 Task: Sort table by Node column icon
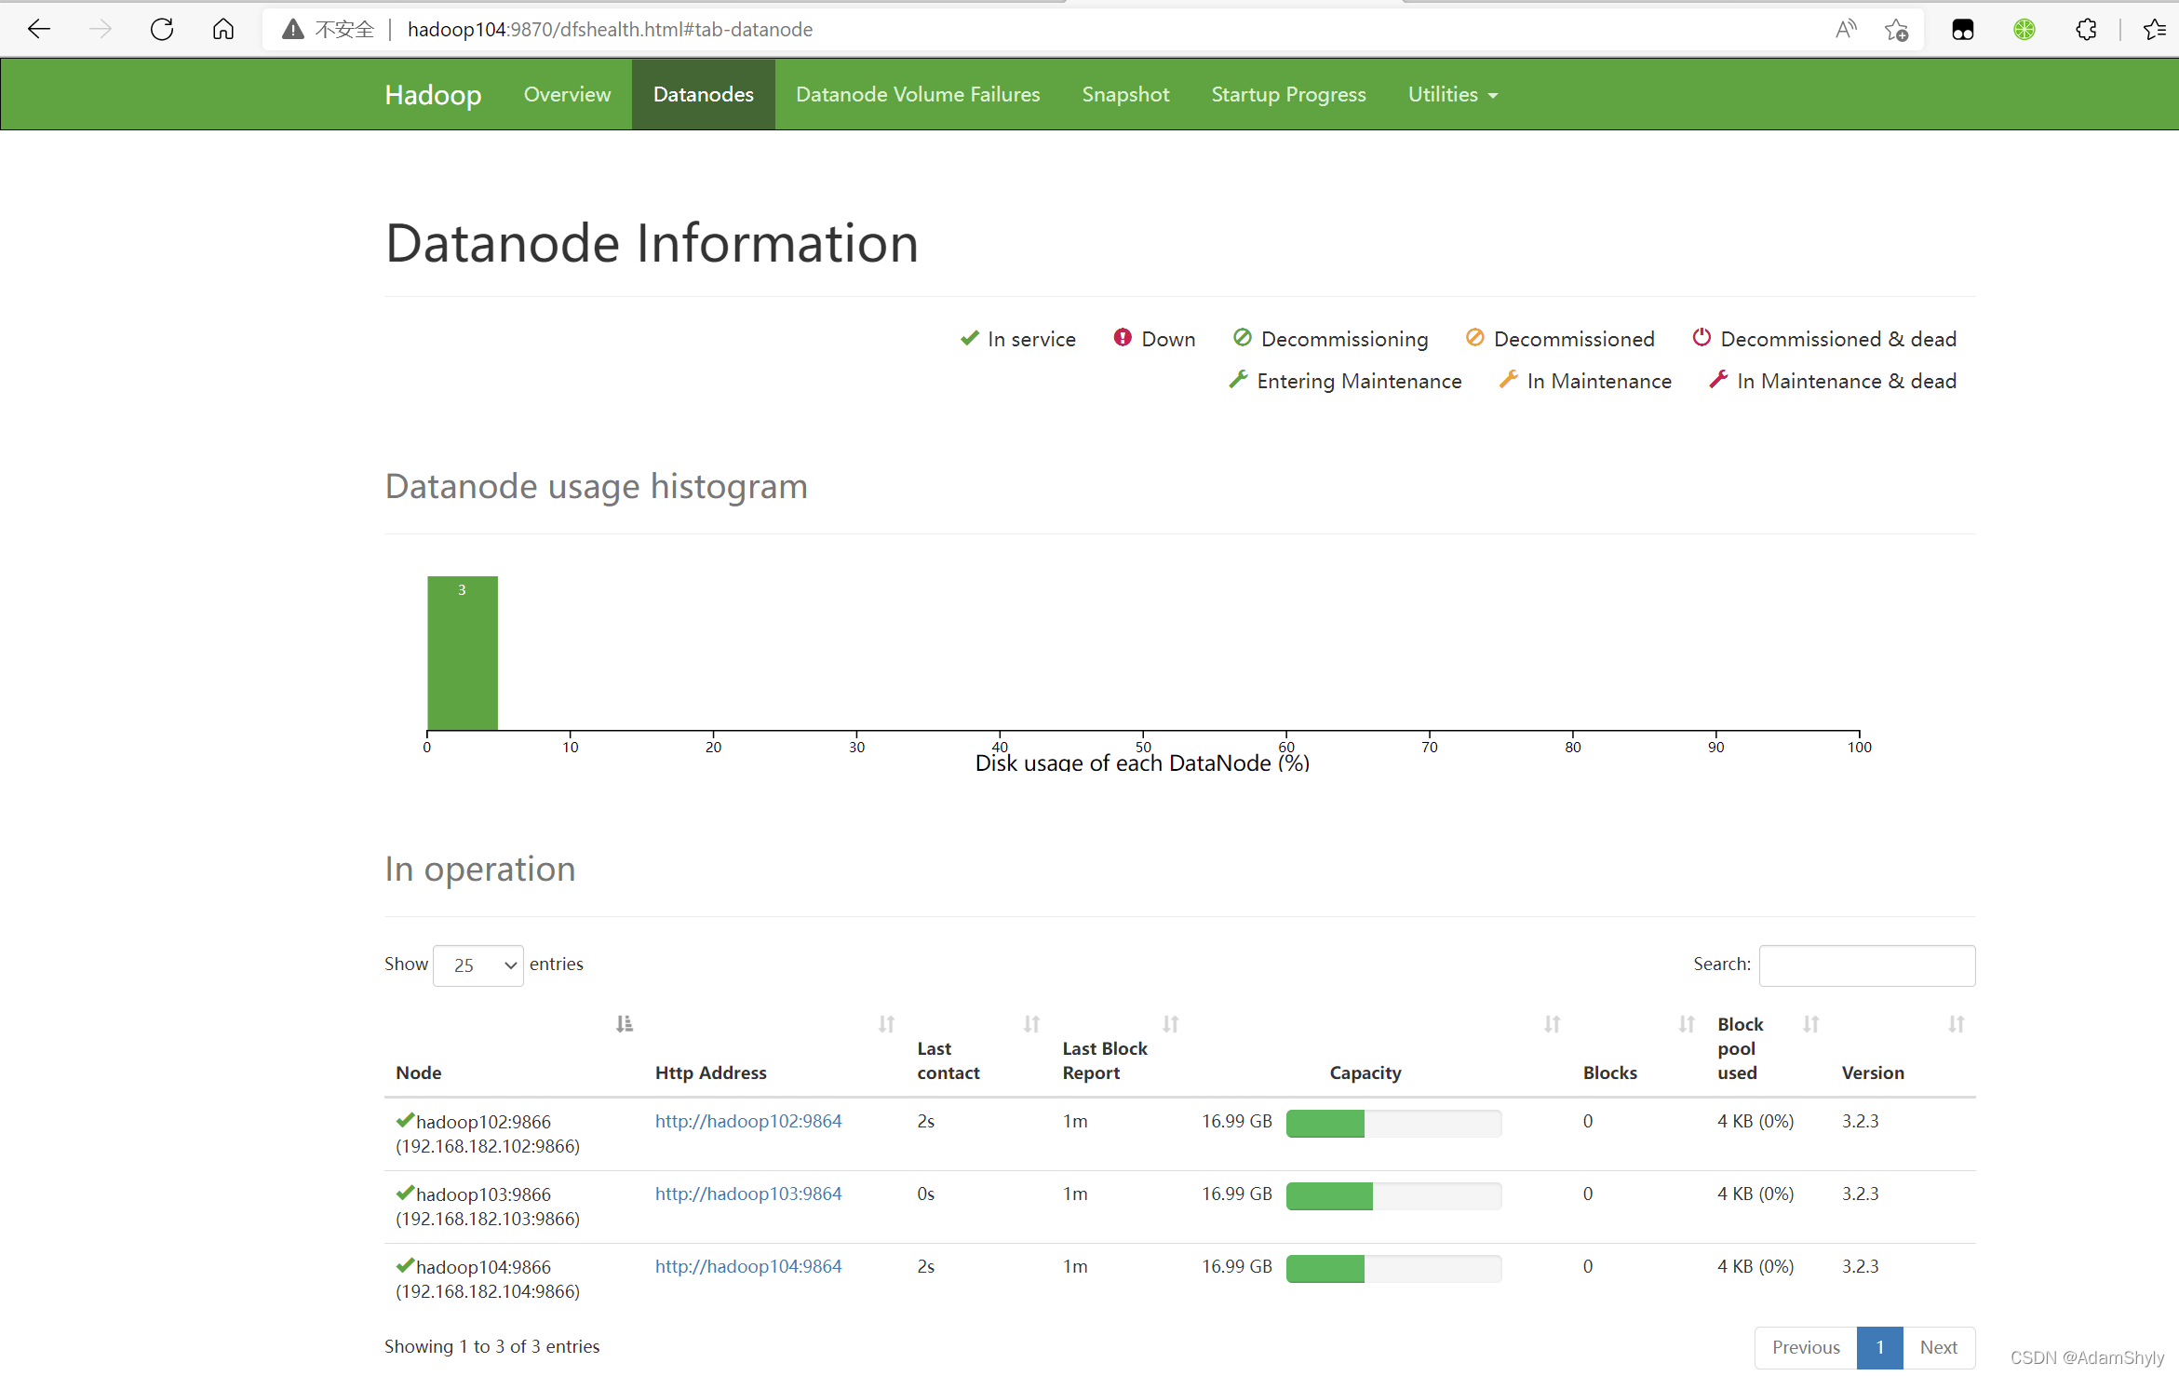[x=625, y=1024]
